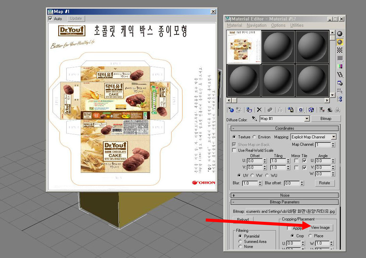This screenshot has height=258, width=366.
Task: Toggle the U Mirror checkbox
Action: (296, 160)
